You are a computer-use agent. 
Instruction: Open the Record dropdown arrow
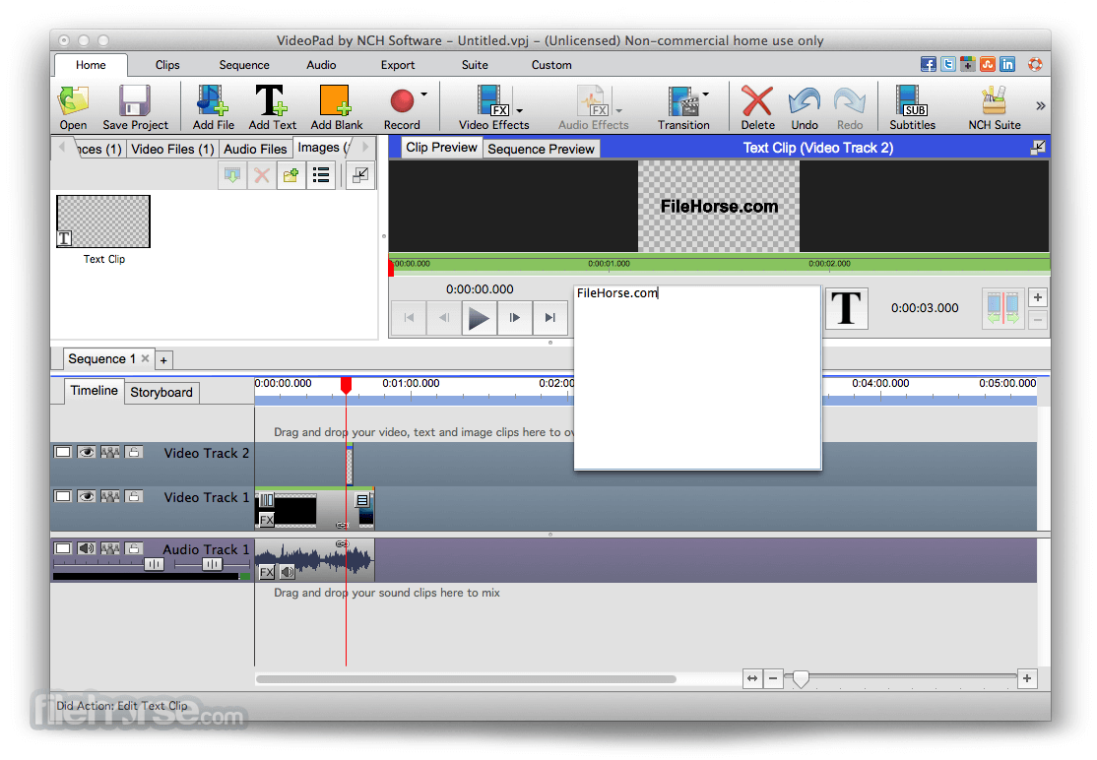tap(424, 94)
